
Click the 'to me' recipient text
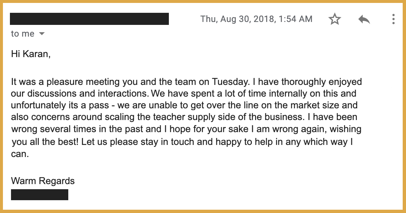pos(22,34)
